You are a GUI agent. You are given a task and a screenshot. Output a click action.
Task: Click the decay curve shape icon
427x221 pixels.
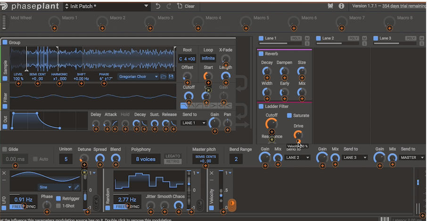(x=144, y=123)
